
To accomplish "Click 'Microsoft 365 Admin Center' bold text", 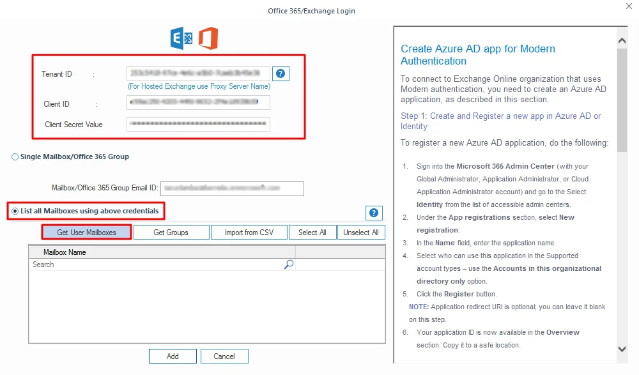I will (x=505, y=166).
